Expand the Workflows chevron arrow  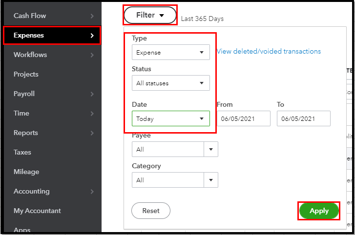pyautogui.click(x=92, y=55)
